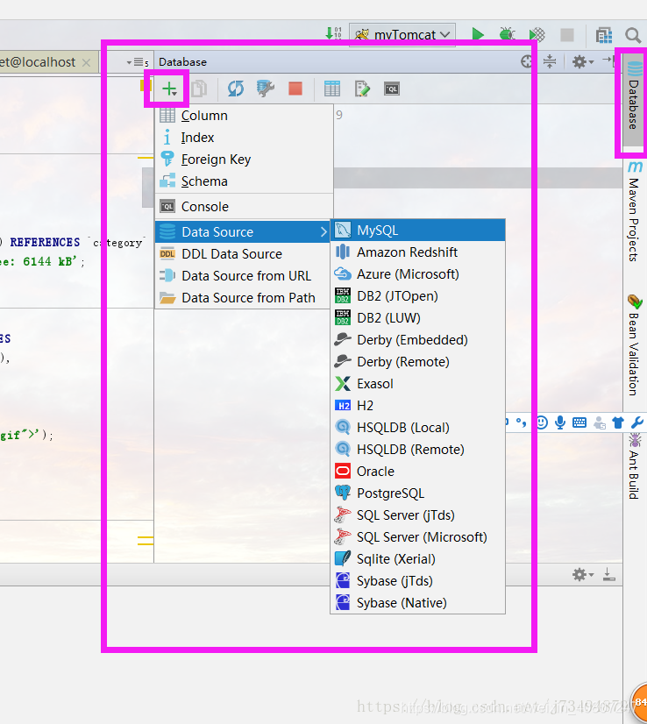Image resolution: width=647 pixels, height=724 pixels.
Task: Refresh the database with the Synchronize icon
Action: tap(236, 89)
